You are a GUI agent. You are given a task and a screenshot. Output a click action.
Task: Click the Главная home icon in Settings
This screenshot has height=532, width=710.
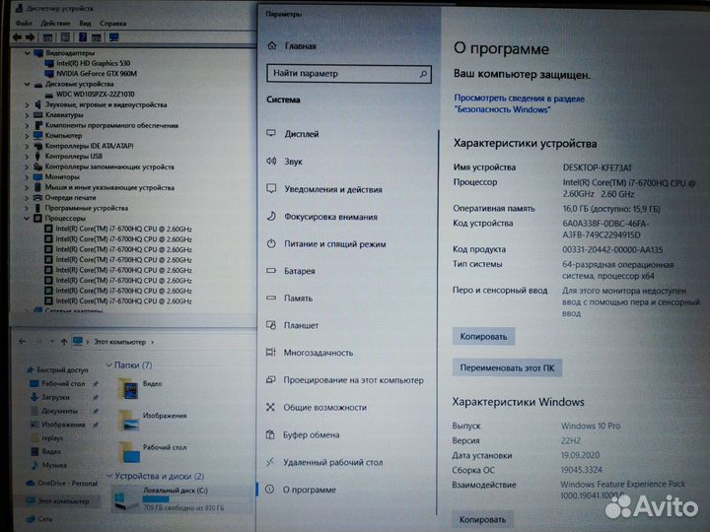coord(272,45)
